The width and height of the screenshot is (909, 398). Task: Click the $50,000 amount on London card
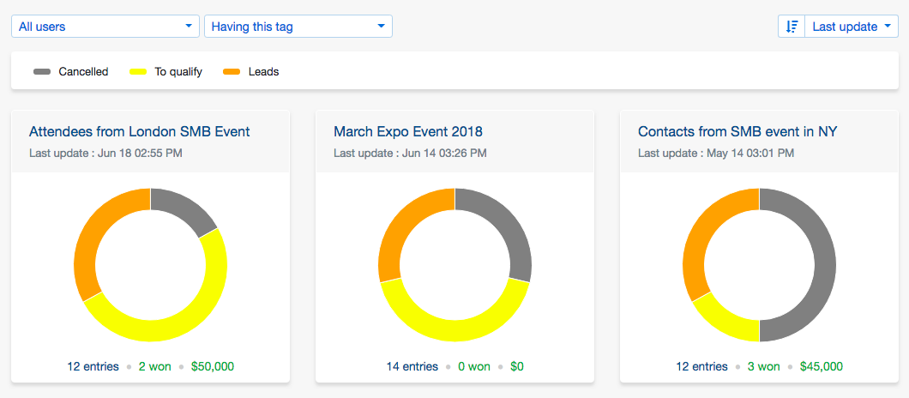213,366
